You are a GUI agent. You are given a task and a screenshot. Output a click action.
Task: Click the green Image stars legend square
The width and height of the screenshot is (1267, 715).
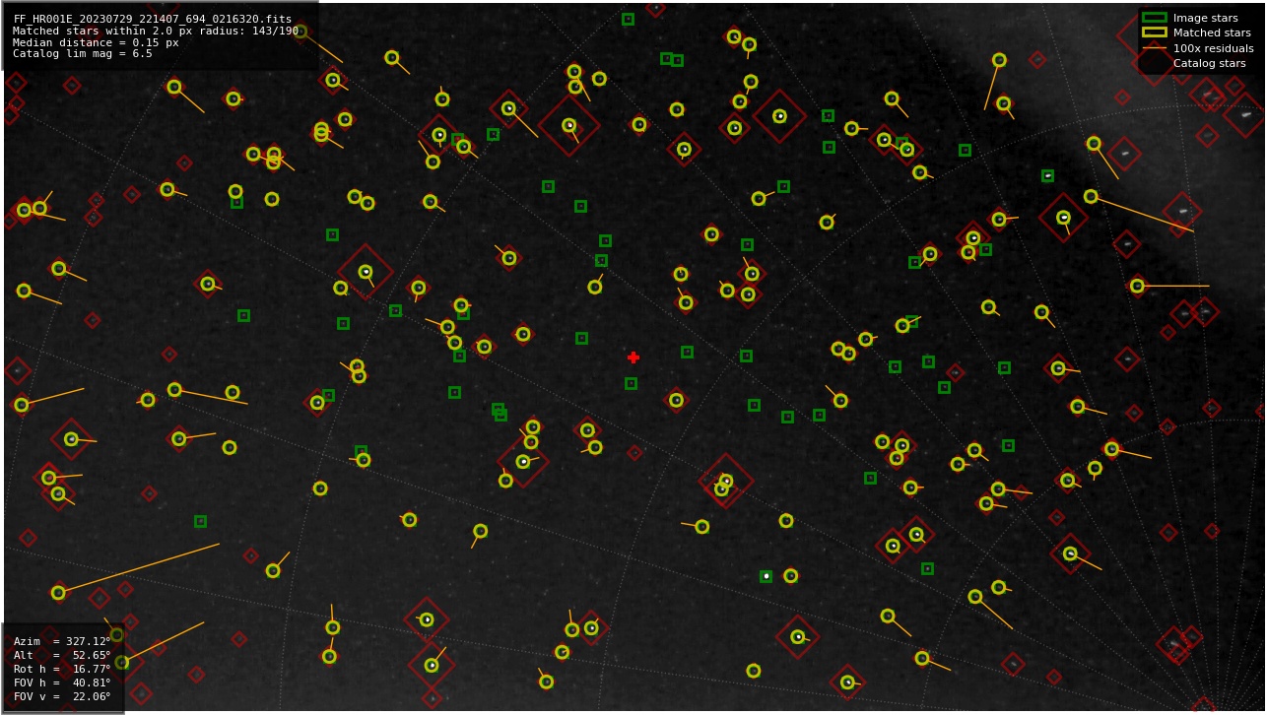pyautogui.click(x=1154, y=18)
